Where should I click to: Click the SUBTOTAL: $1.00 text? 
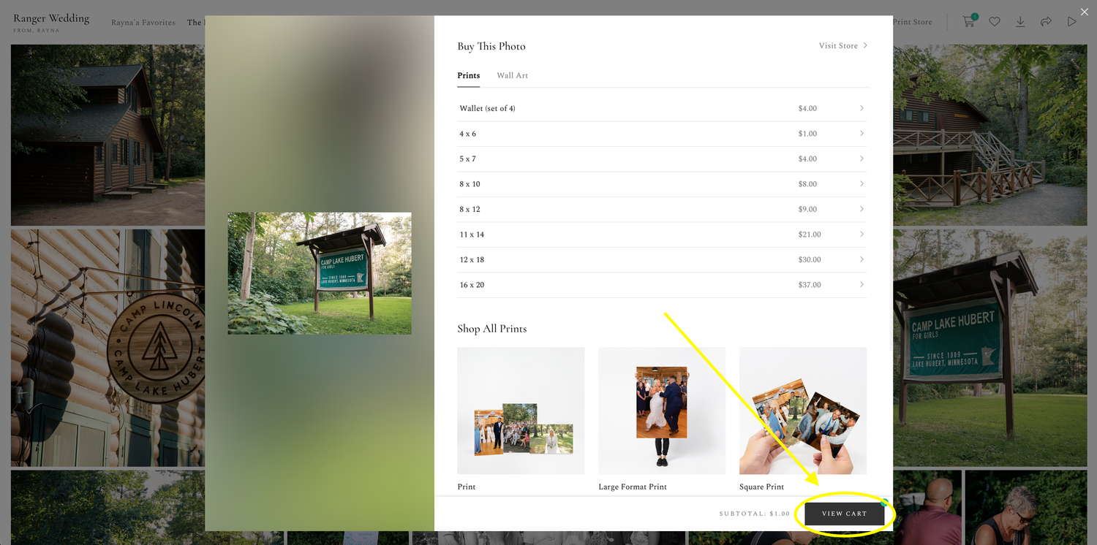click(x=755, y=514)
